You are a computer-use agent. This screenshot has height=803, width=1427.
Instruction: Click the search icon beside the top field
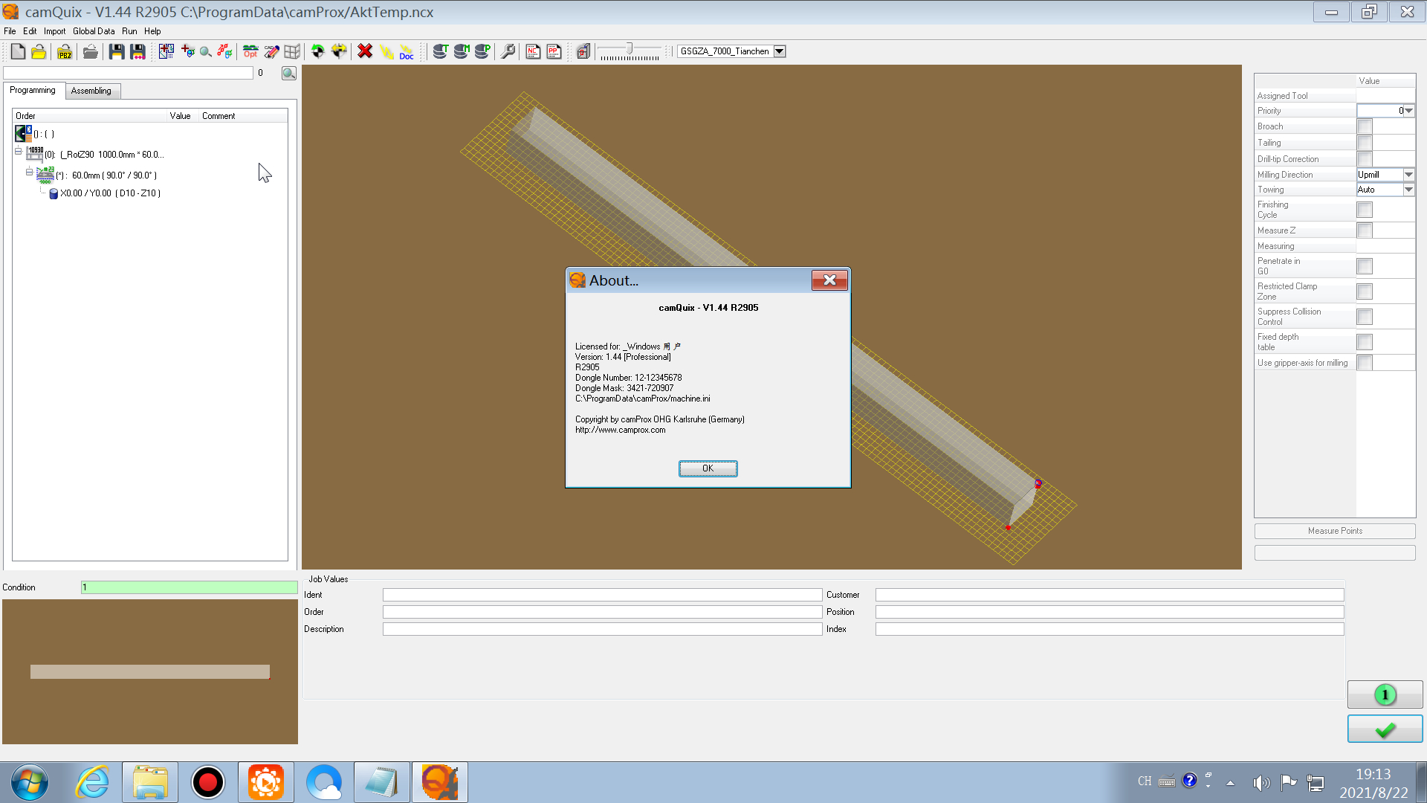[x=289, y=73]
